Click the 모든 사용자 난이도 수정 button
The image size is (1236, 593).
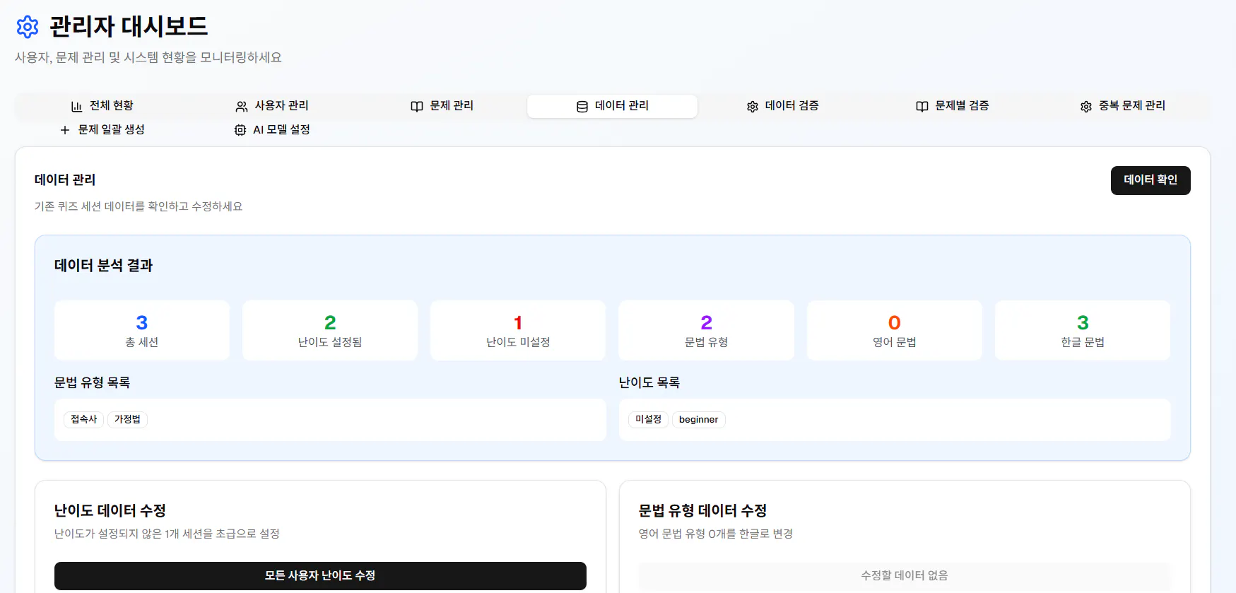[320, 576]
